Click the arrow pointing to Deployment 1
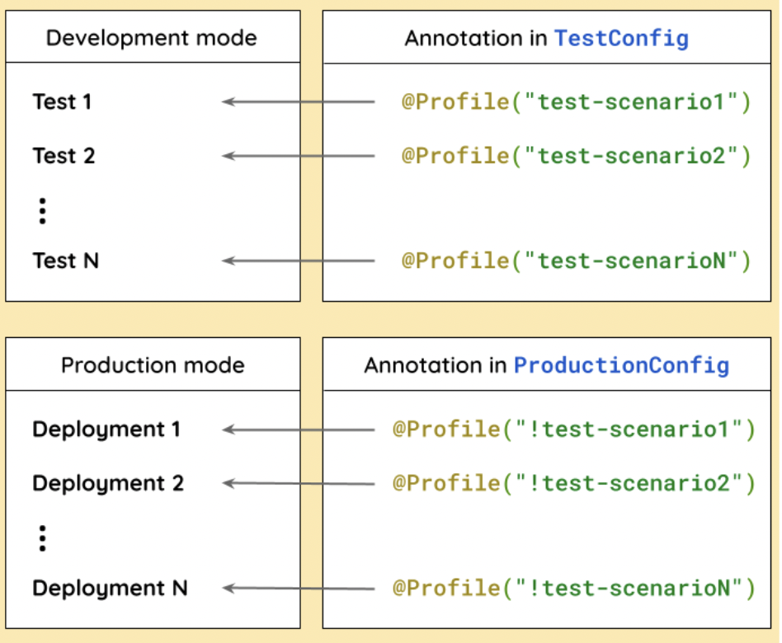782x643 pixels. (298, 429)
